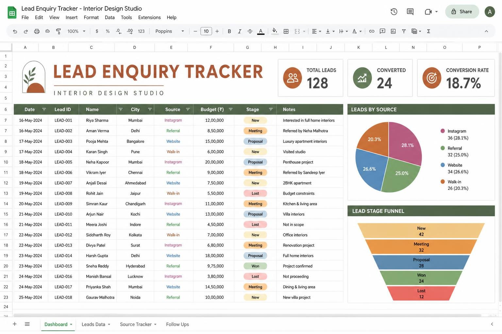Start a meeting with the camera icon

[x=428, y=12]
